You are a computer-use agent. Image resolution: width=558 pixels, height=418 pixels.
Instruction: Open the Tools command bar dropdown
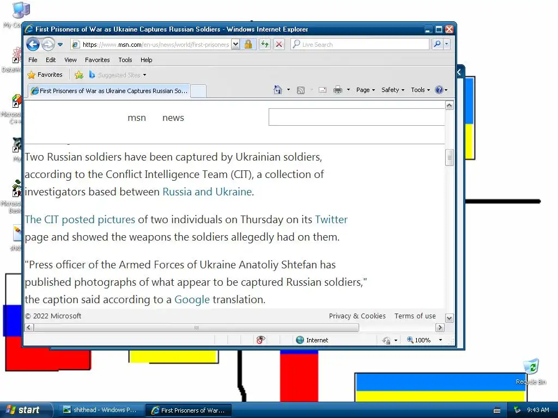coord(420,90)
